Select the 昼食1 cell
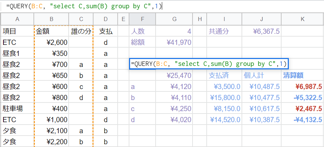Viewport: 324px width, 147px height. point(17,53)
